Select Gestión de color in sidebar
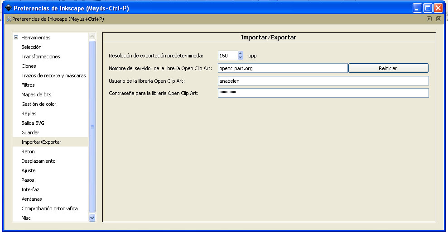448x232 pixels. 39,104
